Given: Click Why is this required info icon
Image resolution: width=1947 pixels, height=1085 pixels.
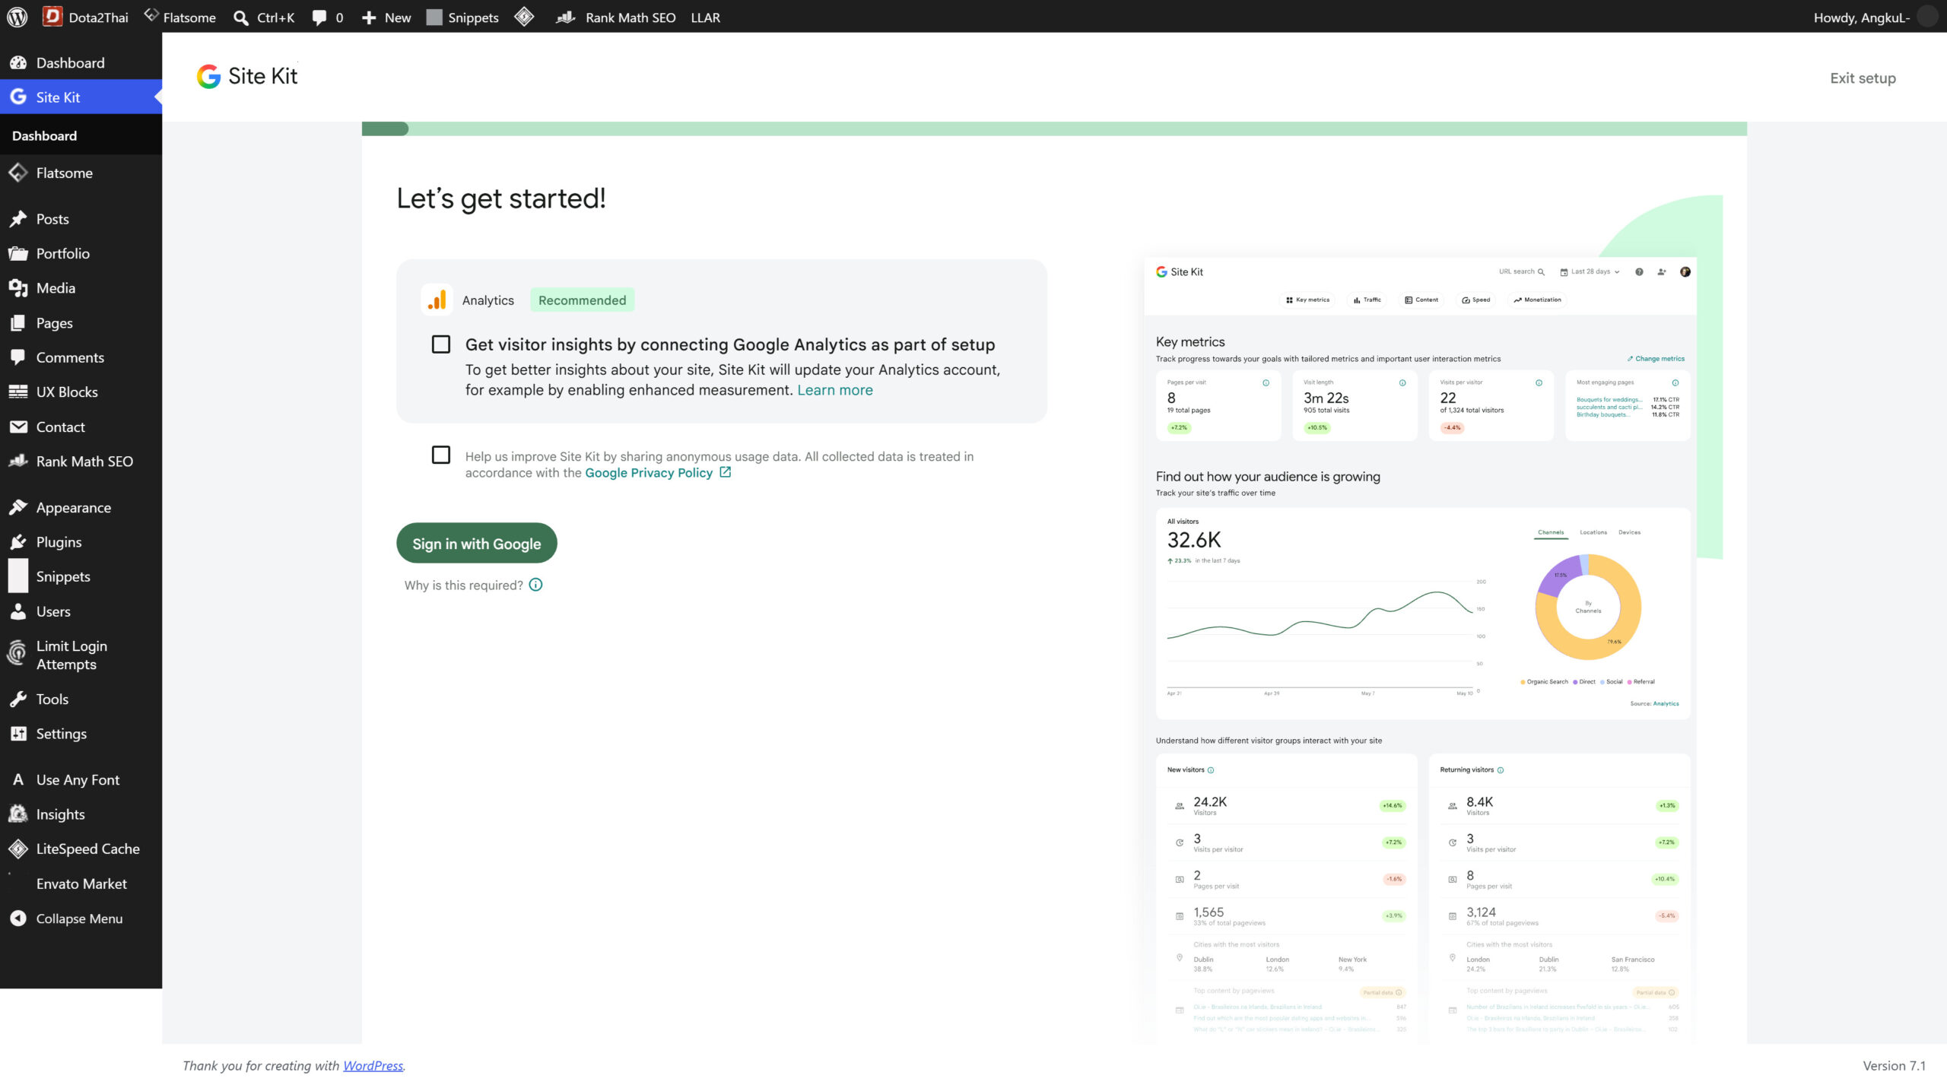Looking at the screenshot, I should [536, 584].
